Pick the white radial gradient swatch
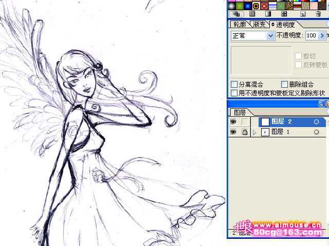The width and height of the screenshot is (329, 246). 232,6
